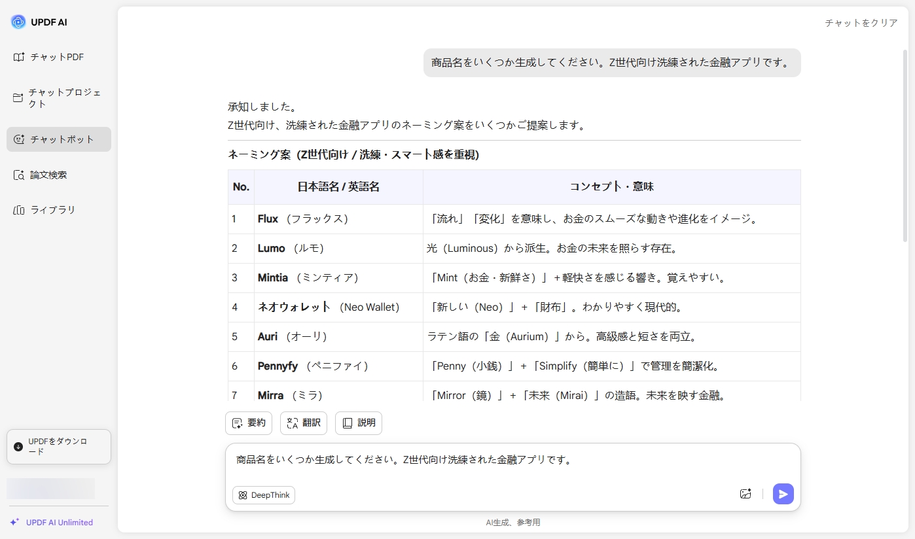The height and width of the screenshot is (539, 915).
Task: Click the チャットプロジェクト folder icon
Action: point(18,98)
